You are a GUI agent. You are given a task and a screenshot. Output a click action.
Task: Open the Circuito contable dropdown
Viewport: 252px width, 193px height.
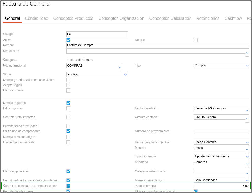pos(247,119)
